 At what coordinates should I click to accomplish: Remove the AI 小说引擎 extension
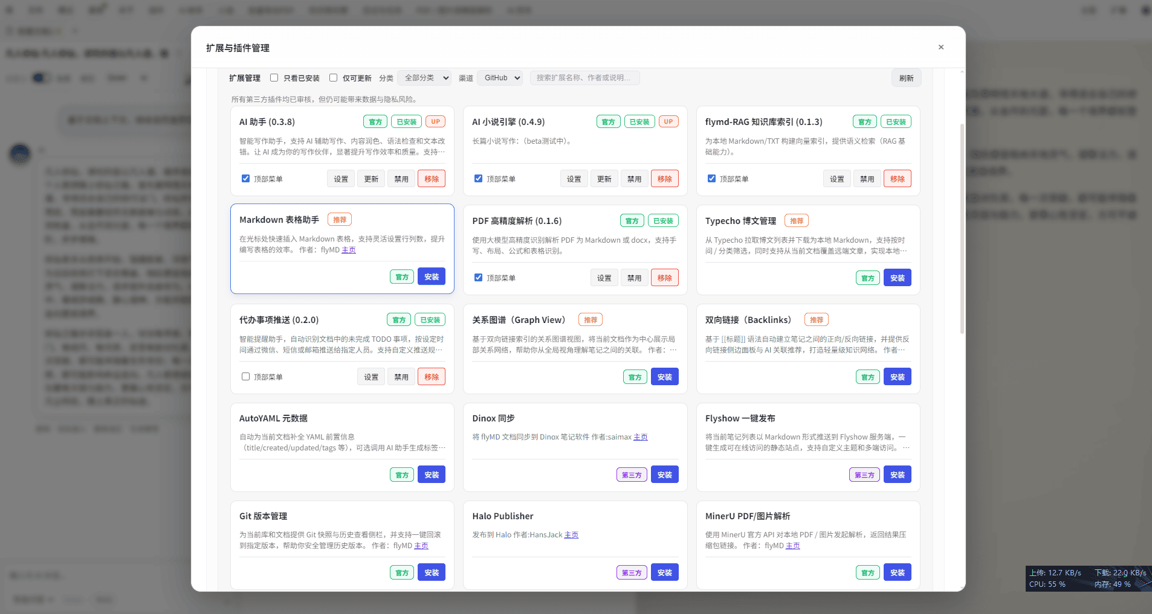664,179
